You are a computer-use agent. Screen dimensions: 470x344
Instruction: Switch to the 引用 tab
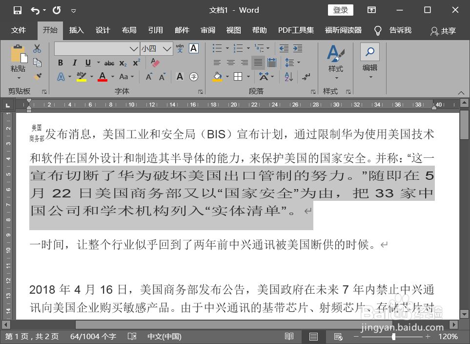click(156, 30)
